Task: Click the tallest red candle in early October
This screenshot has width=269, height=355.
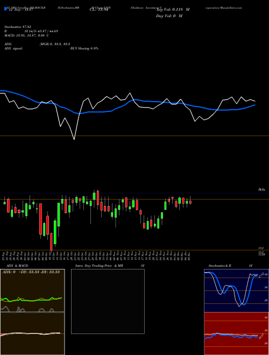Action: pos(40,219)
